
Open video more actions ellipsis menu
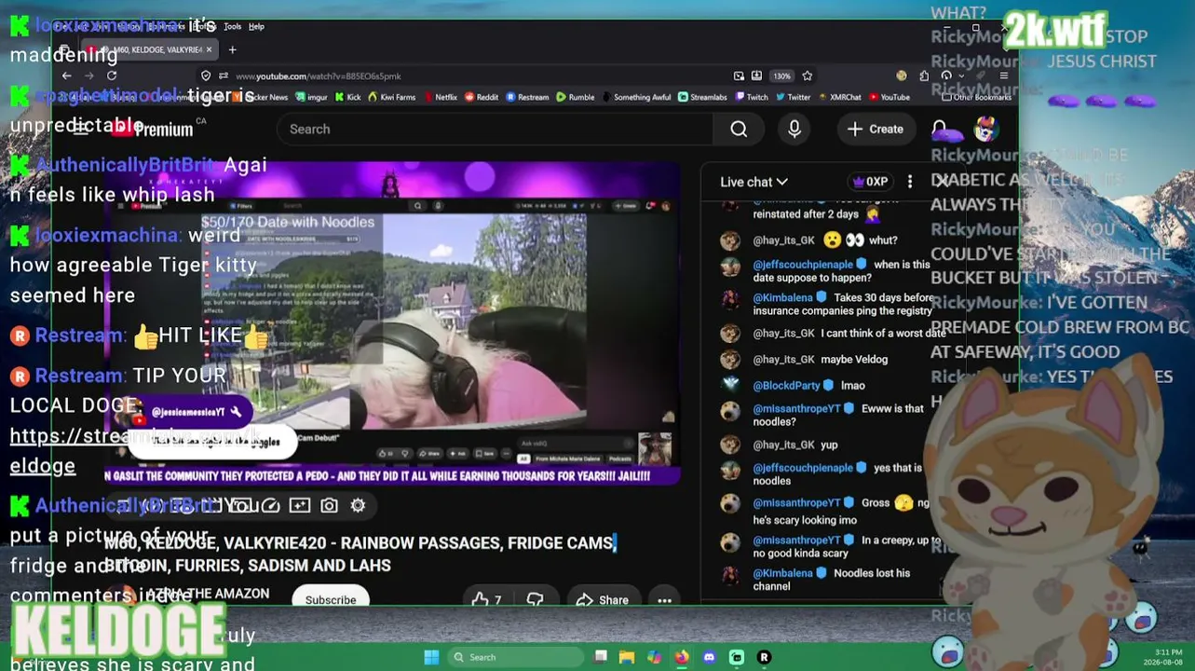pyautogui.click(x=664, y=600)
